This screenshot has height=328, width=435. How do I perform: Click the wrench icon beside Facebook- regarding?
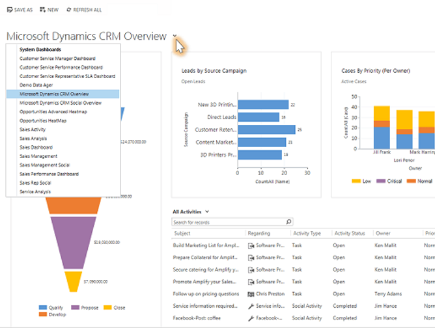[x=251, y=317]
